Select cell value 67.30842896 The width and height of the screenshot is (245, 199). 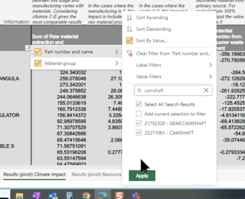[x=72, y=134]
